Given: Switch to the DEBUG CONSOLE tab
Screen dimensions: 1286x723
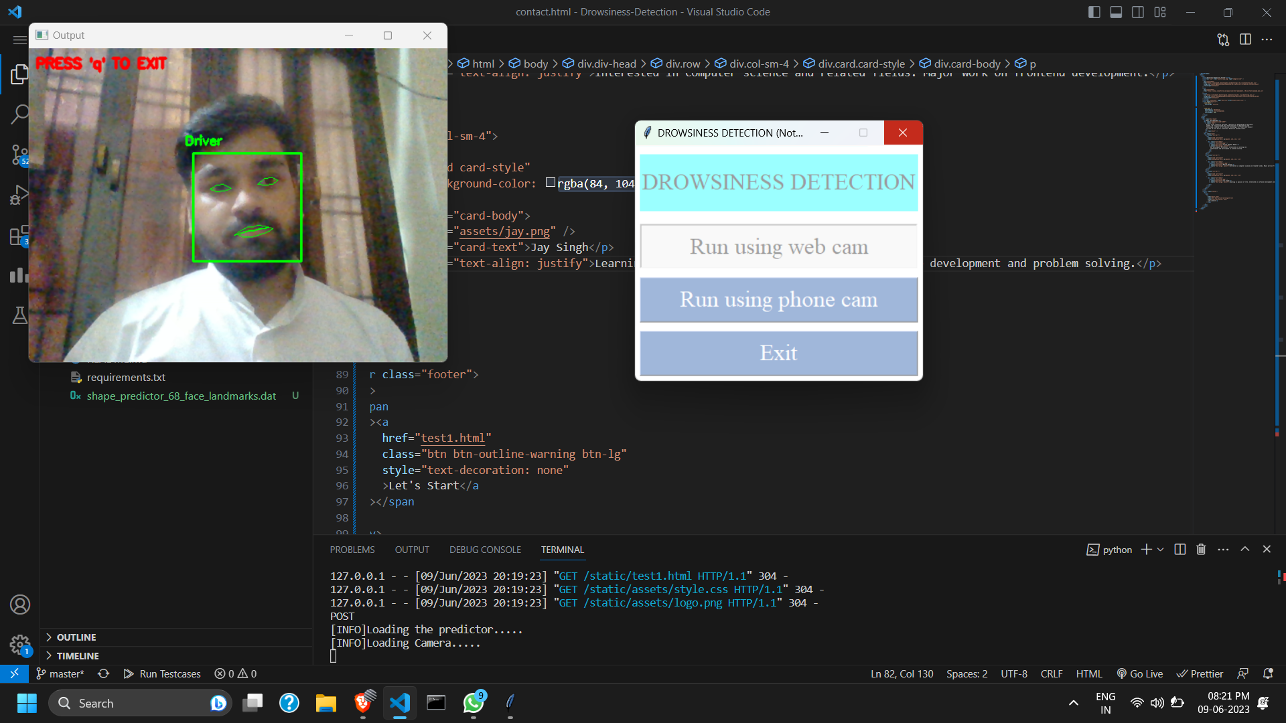Looking at the screenshot, I should point(485,550).
